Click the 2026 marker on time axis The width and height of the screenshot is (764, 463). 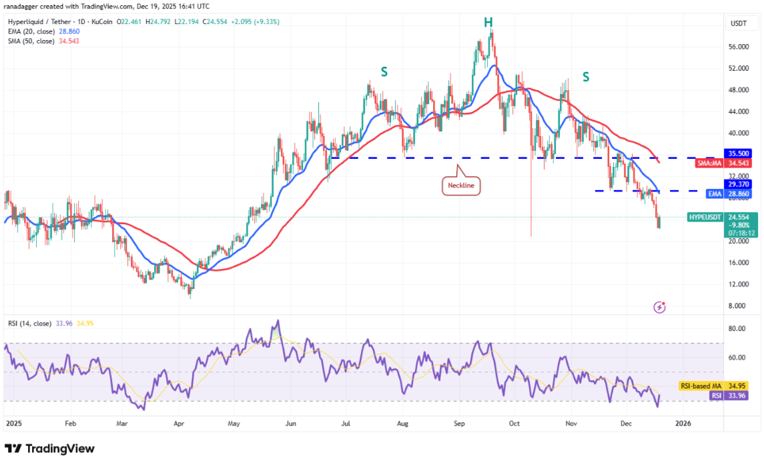click(x=683, y=423)
